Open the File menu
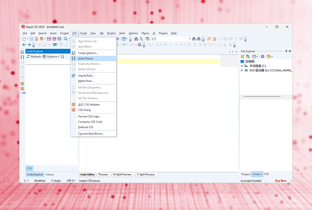This screenshot has height=210, width=312. click(25, 33)
